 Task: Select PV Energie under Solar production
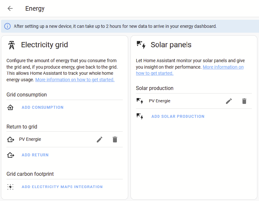[x=160, y=101]
